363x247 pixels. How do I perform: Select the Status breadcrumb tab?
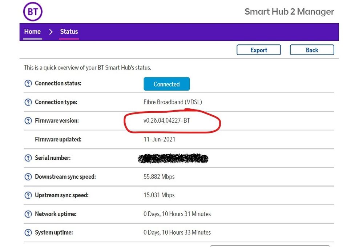click(x=69, y=32)
